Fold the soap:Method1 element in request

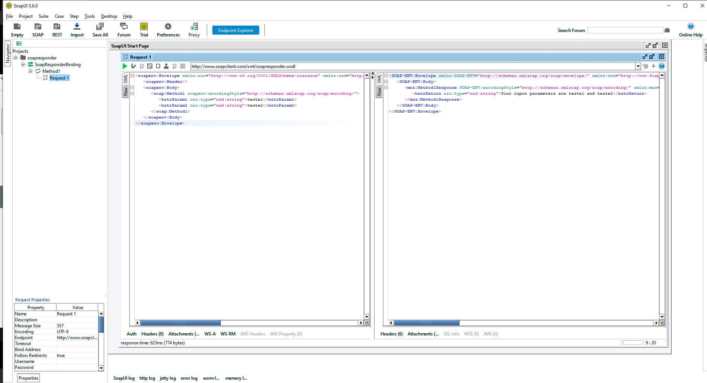pos(132,94)
